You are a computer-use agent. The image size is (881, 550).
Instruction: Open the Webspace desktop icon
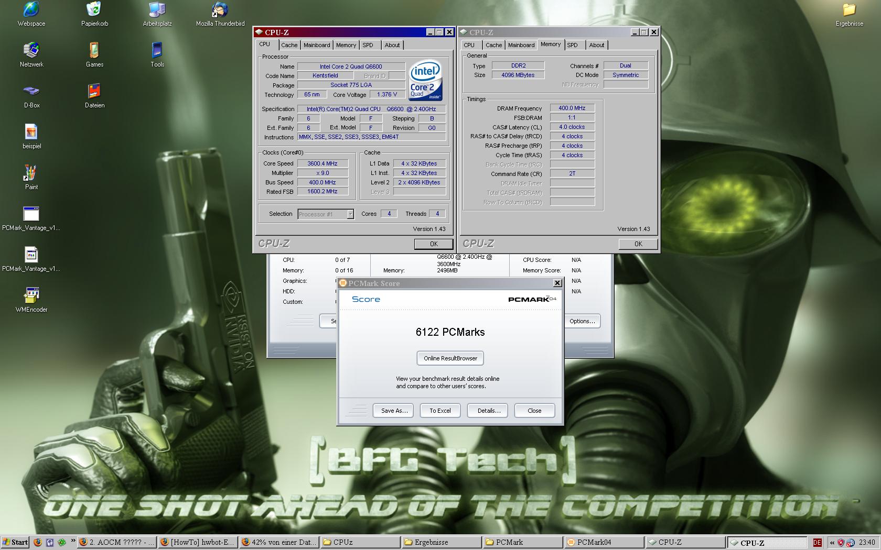coord(31,14)
